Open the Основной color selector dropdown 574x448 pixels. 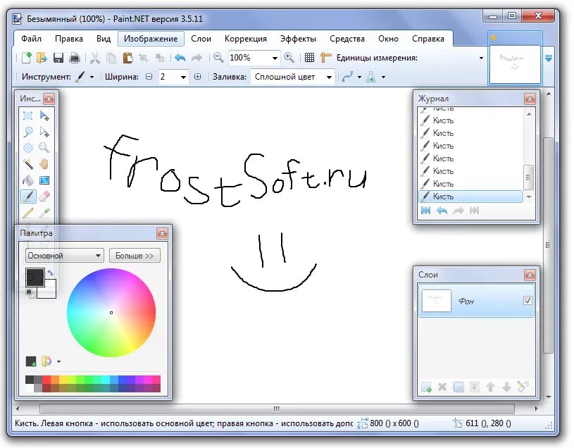tap(64, 256)
